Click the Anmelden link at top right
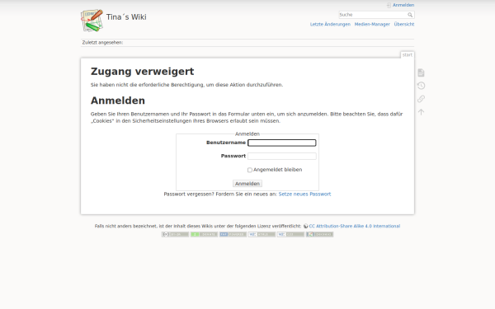This screenshot has height=309, width=495. pos(403,5)
